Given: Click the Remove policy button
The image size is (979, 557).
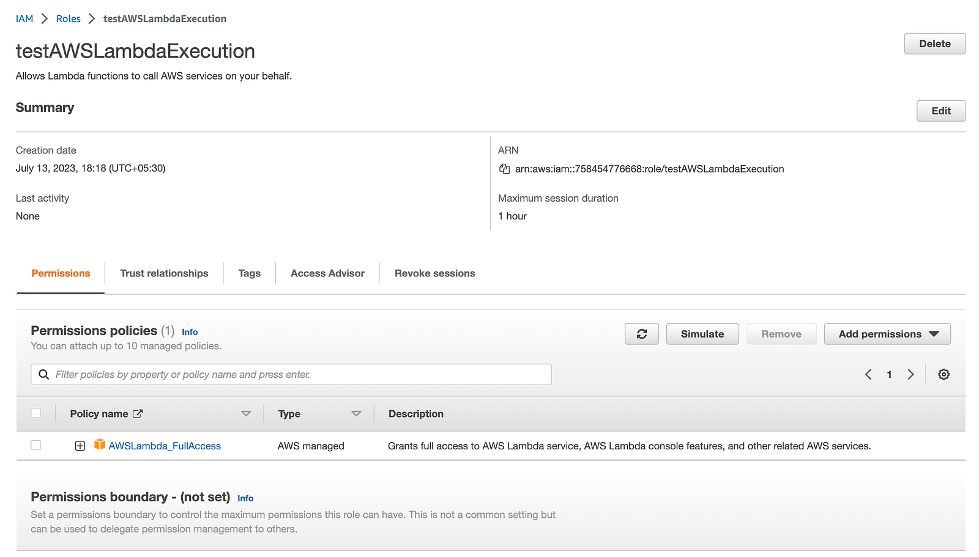Looking at the screenshot, I should click(x=781, y=334).
